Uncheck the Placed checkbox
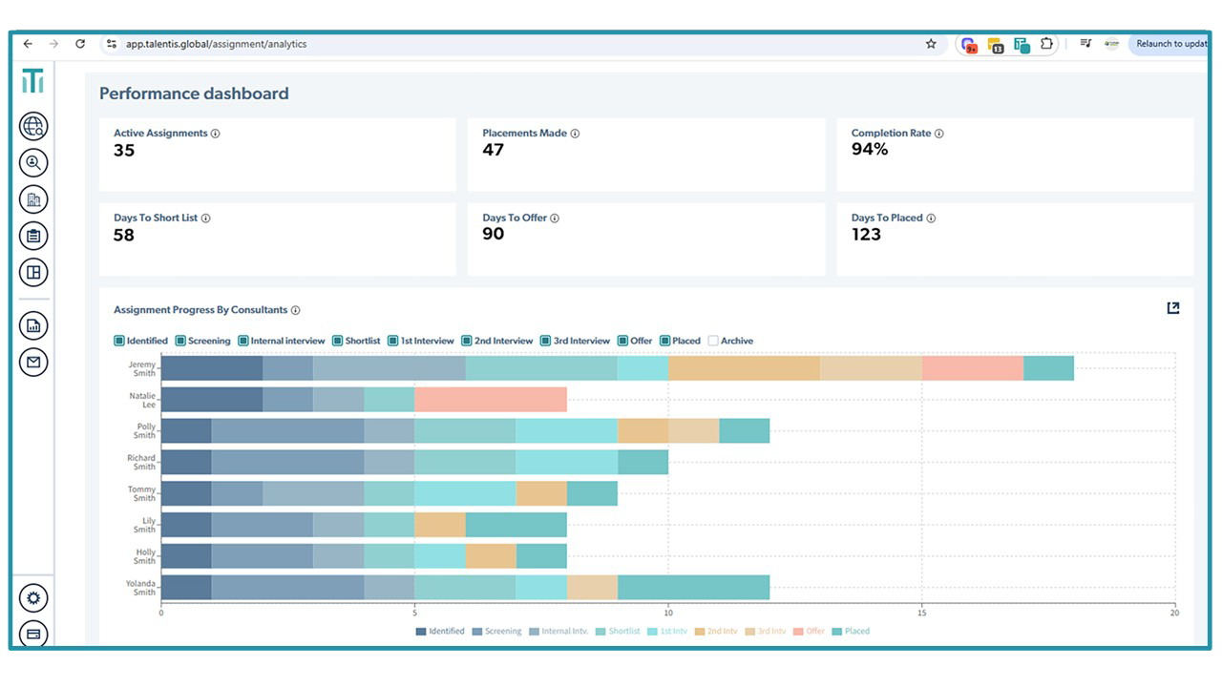The image size is (1222, 687). click(664, 341)
